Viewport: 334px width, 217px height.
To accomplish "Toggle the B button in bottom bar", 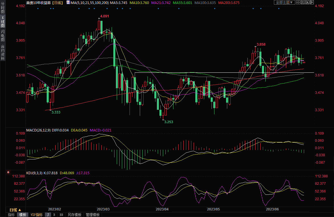I will coord(54,215).
